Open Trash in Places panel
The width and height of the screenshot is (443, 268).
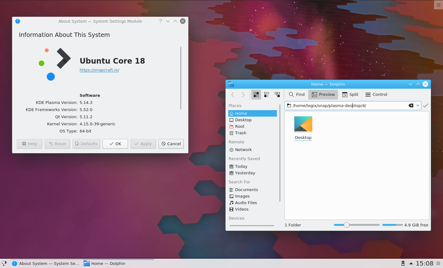[x=252, y=133]
